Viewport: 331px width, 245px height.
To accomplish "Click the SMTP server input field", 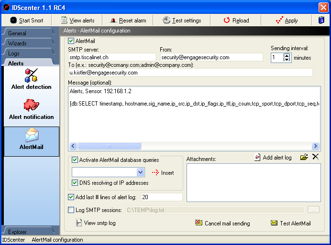I will coord(112,57).
